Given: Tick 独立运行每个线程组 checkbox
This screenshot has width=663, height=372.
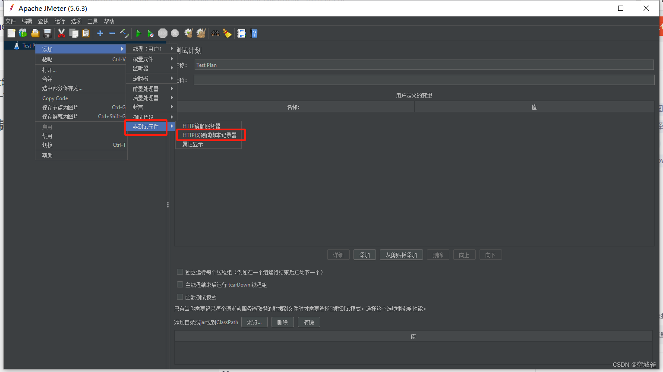Looking at the screenshot, I should pyautogui.click(x=180, y=272).
